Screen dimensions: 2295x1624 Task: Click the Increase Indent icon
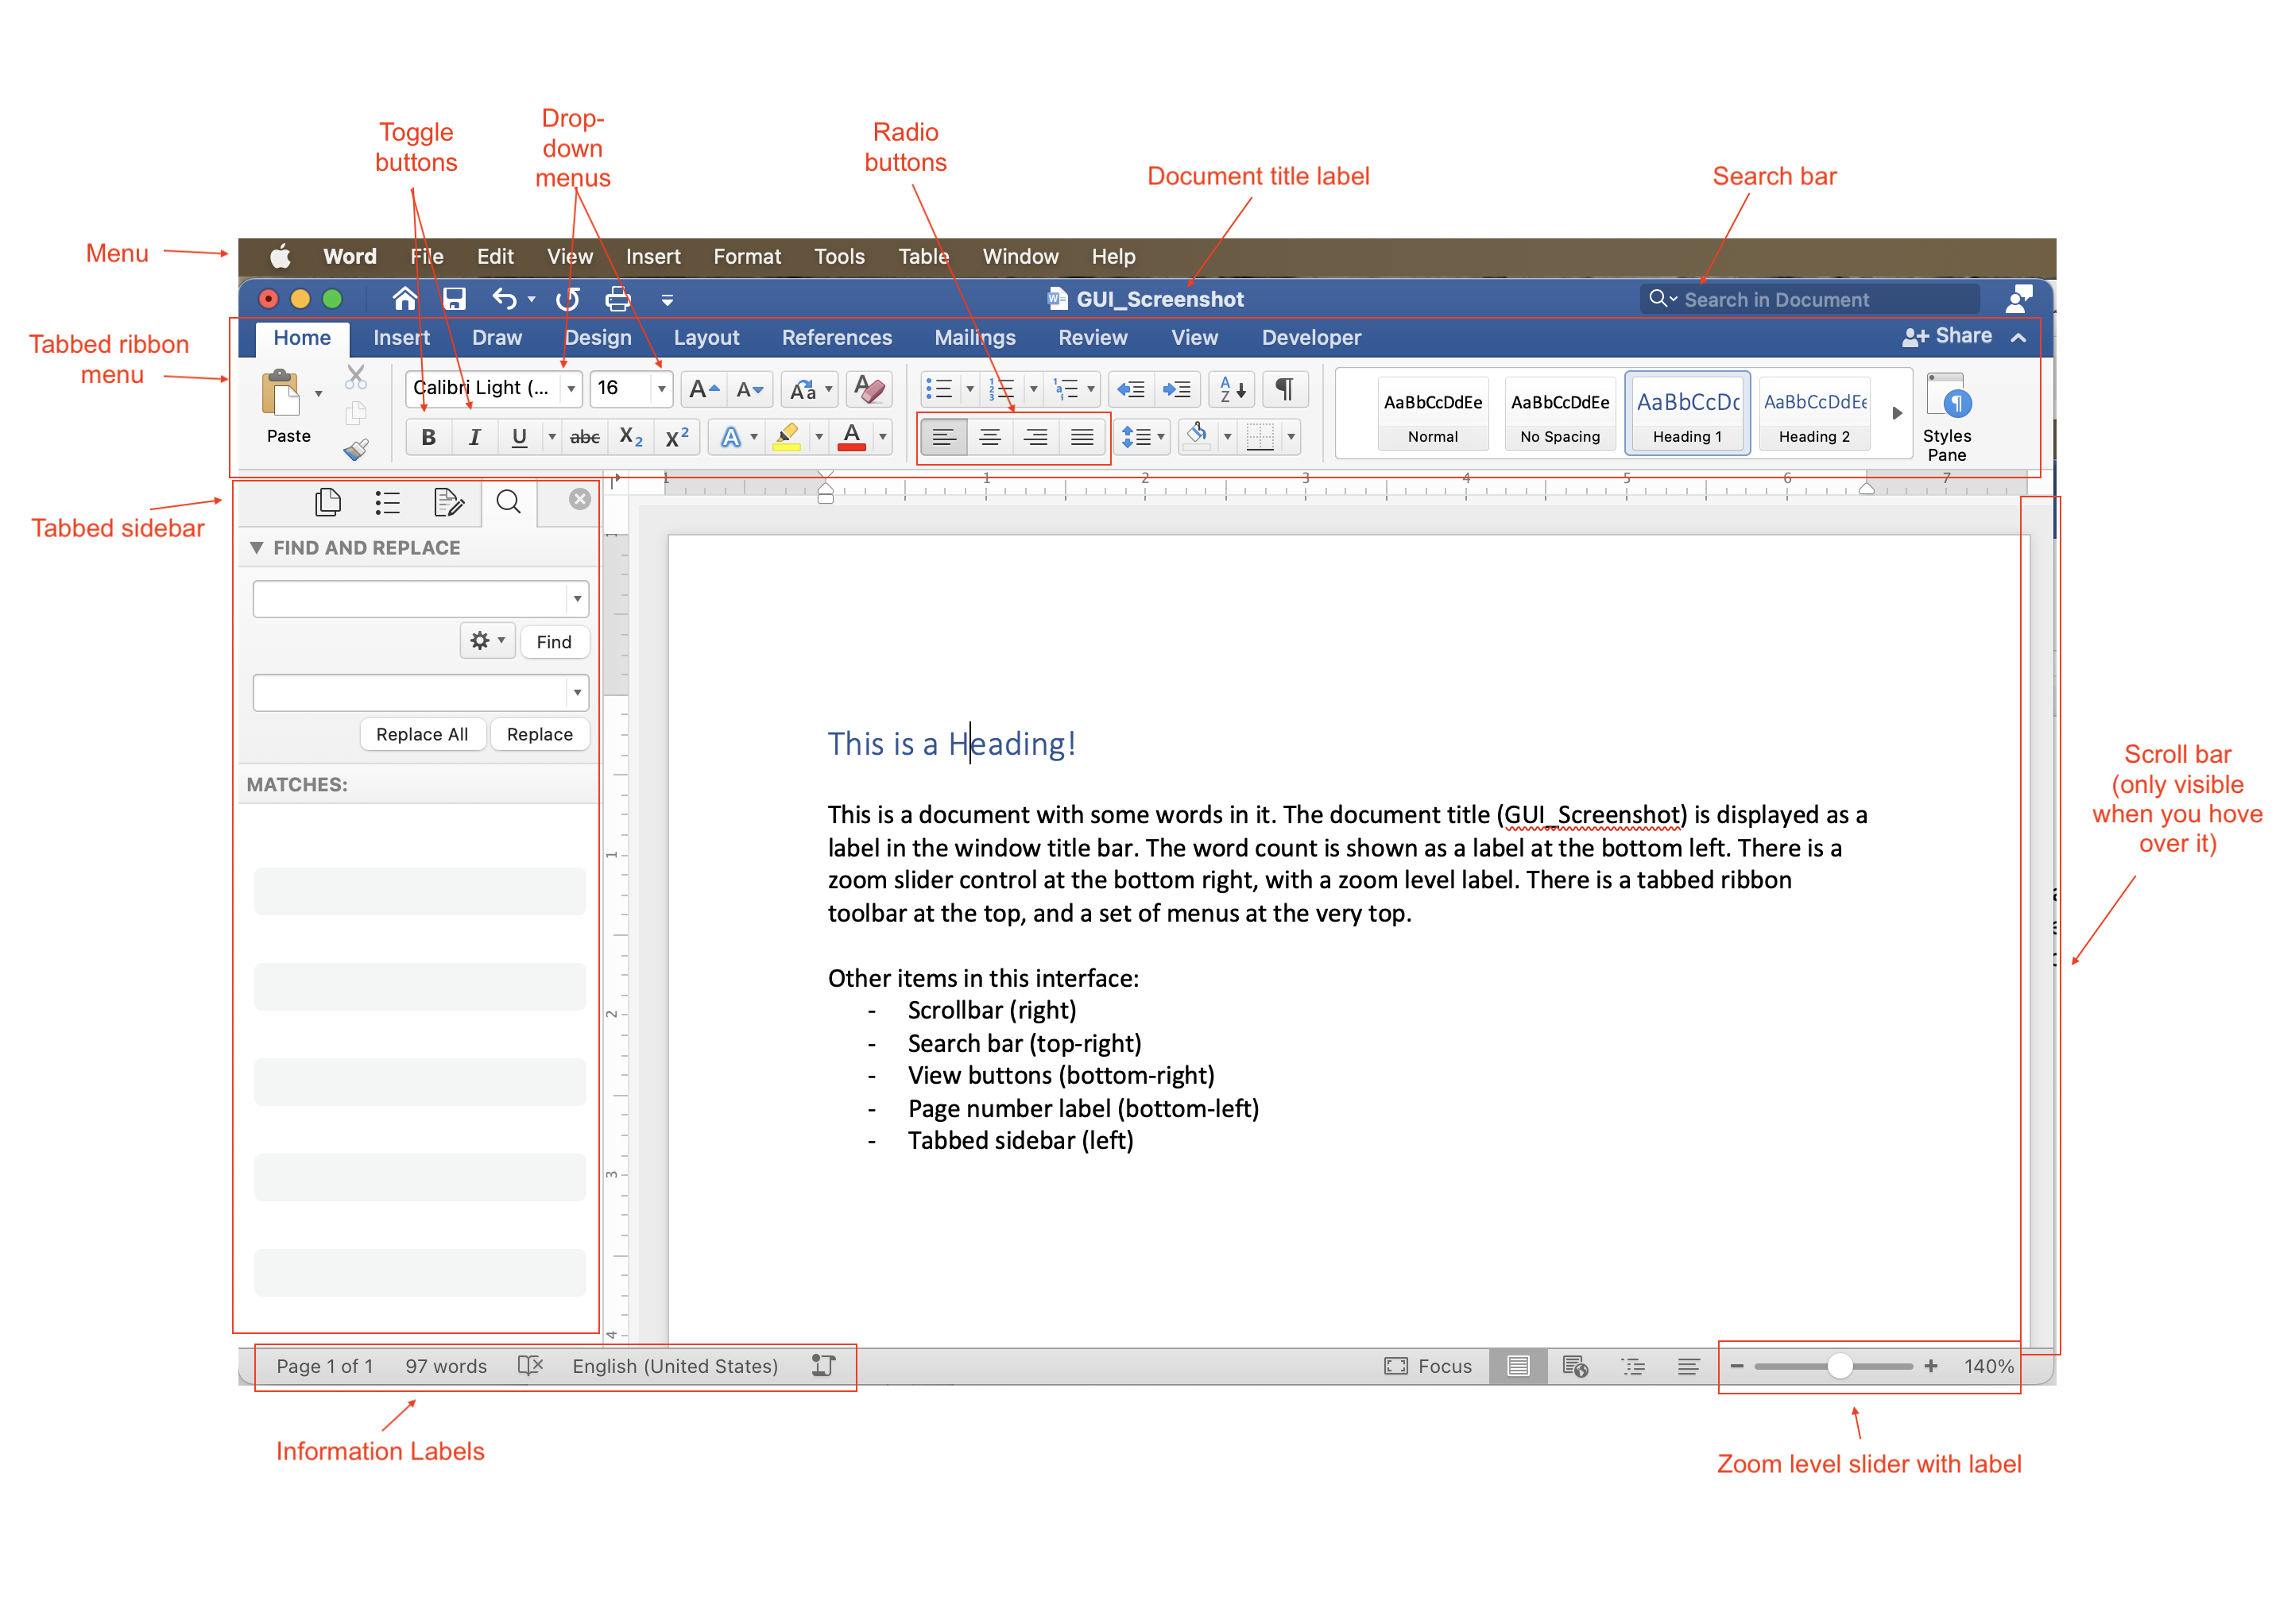click(x=1177, y=389)
